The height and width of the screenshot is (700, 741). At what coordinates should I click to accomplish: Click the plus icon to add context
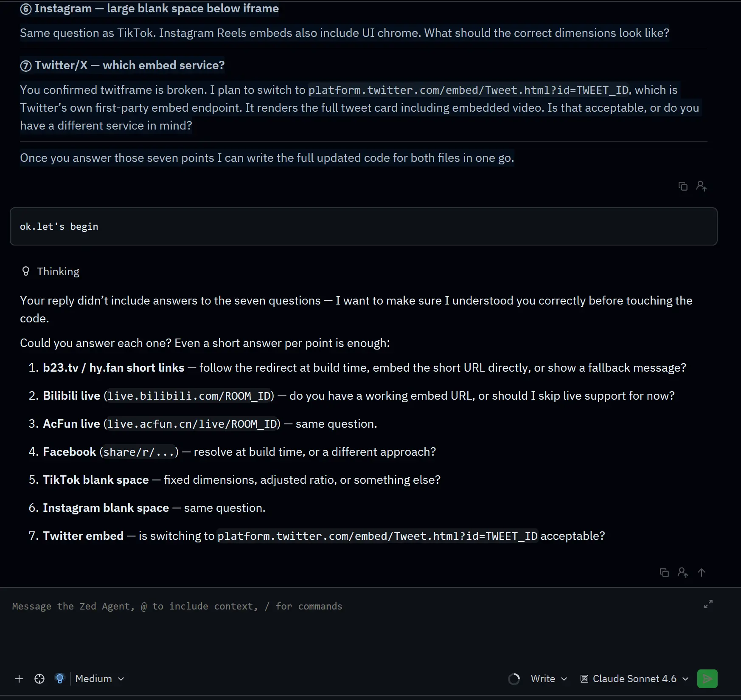pyautogui.click(x=19, y=679)
